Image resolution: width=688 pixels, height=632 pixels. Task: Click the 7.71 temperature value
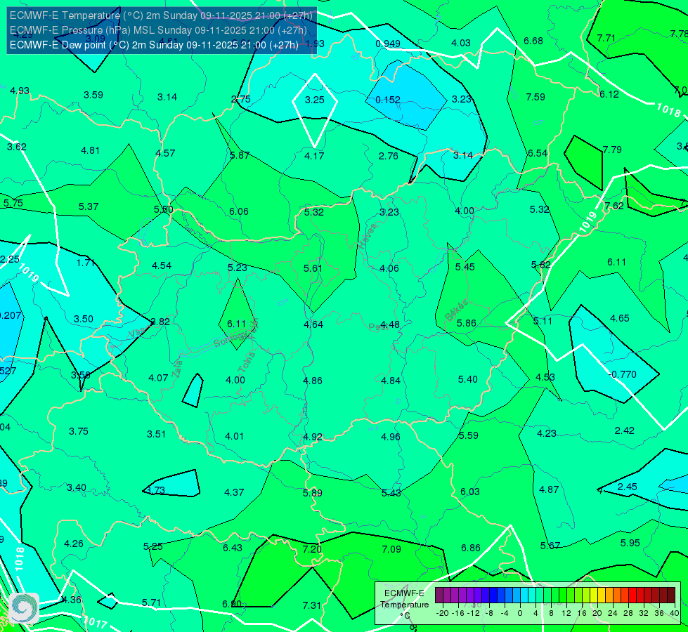pyautogui.click(x=606, y=38)
